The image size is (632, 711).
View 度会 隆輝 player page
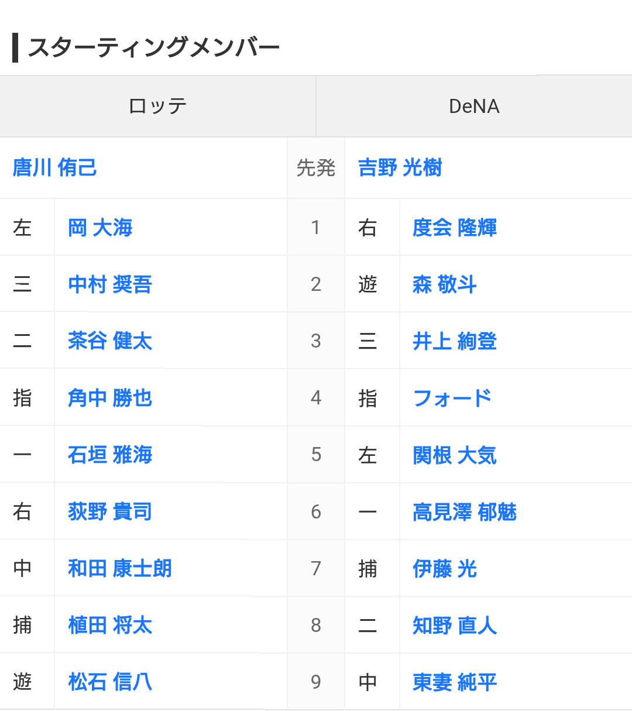point(455,228)
